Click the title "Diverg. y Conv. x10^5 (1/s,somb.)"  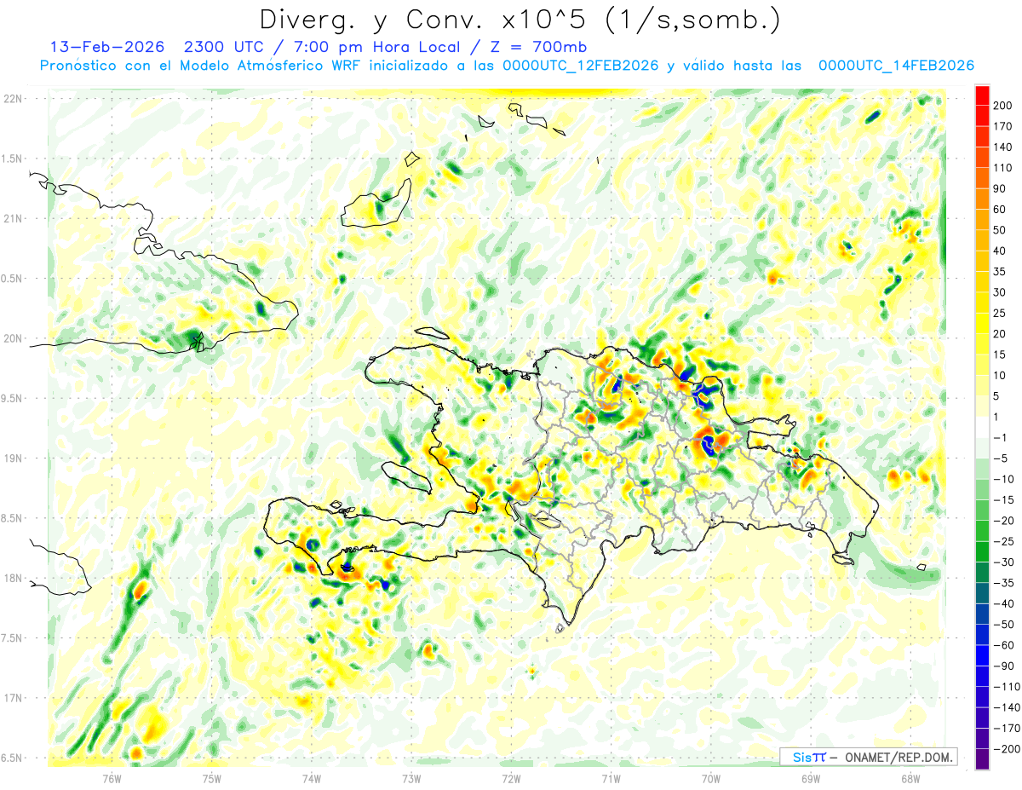[520, 20]
